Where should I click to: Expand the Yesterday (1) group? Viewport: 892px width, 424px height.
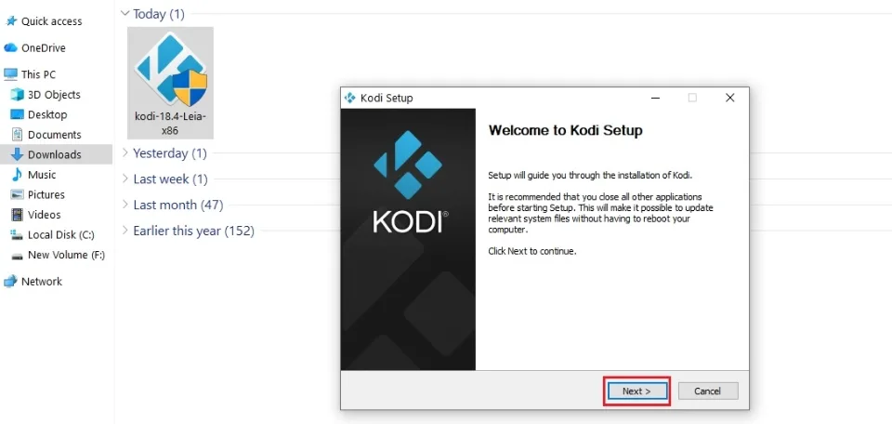pos(125,153)
